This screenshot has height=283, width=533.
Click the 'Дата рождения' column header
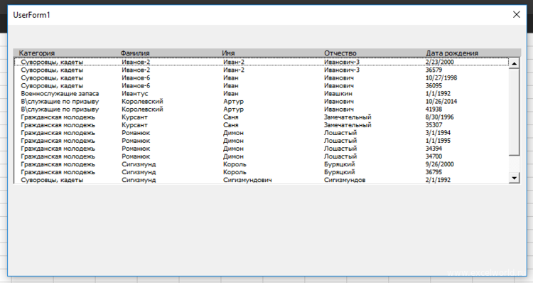pos(452,53)
